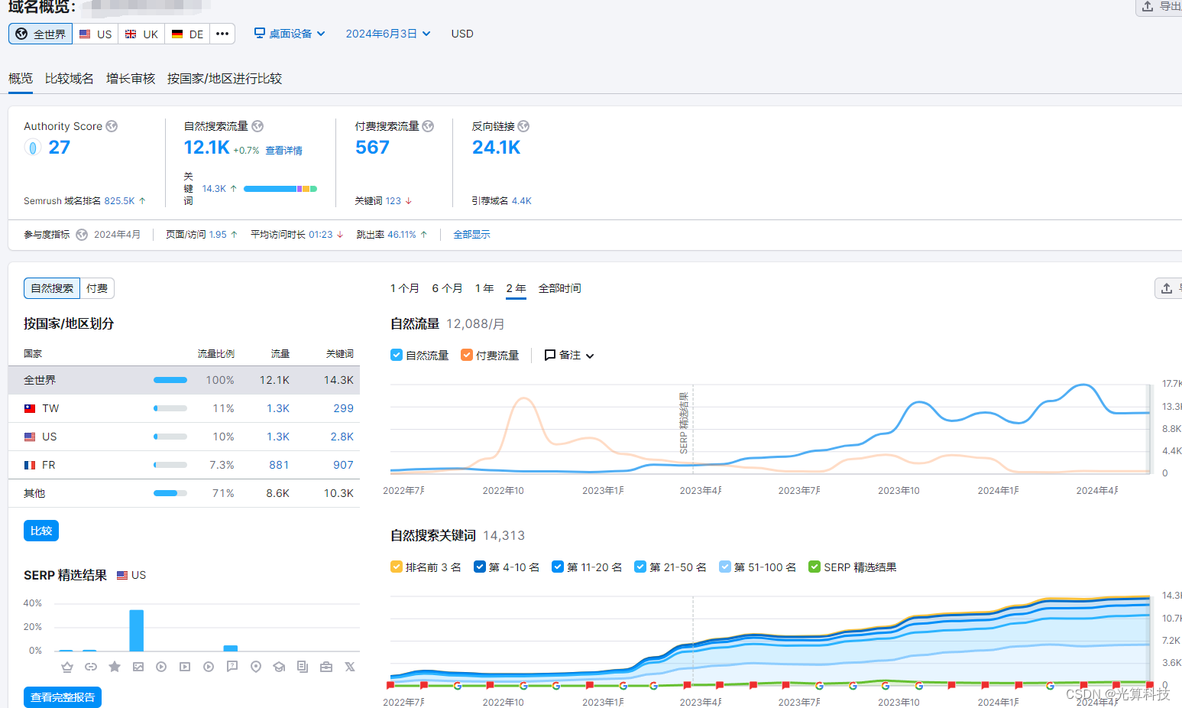Click the question bubble People Also Ask icon
The width and height of the screenshot is (1182, 708).
[232, 667]
